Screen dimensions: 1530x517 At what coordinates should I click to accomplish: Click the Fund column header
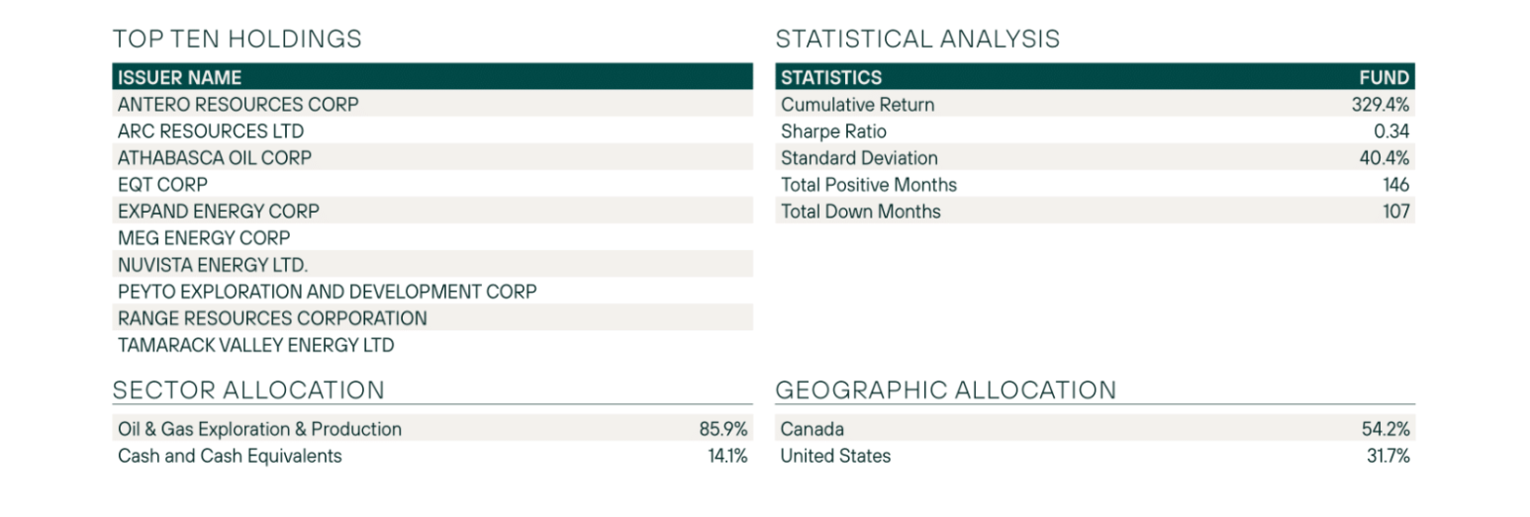pos(1386,77)
